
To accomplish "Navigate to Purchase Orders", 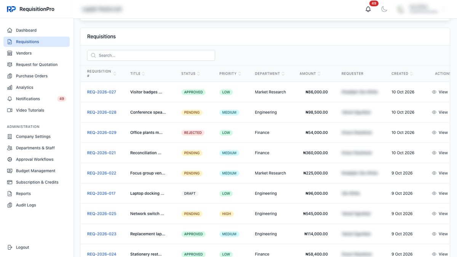I will [x=37, y=76].
